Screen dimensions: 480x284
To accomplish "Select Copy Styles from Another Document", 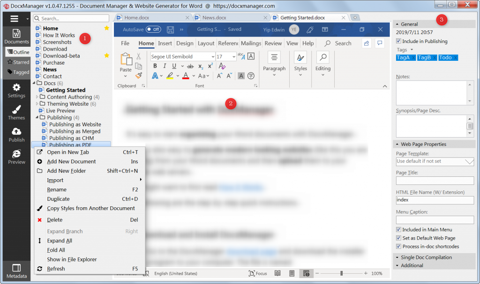I will 90,208.
